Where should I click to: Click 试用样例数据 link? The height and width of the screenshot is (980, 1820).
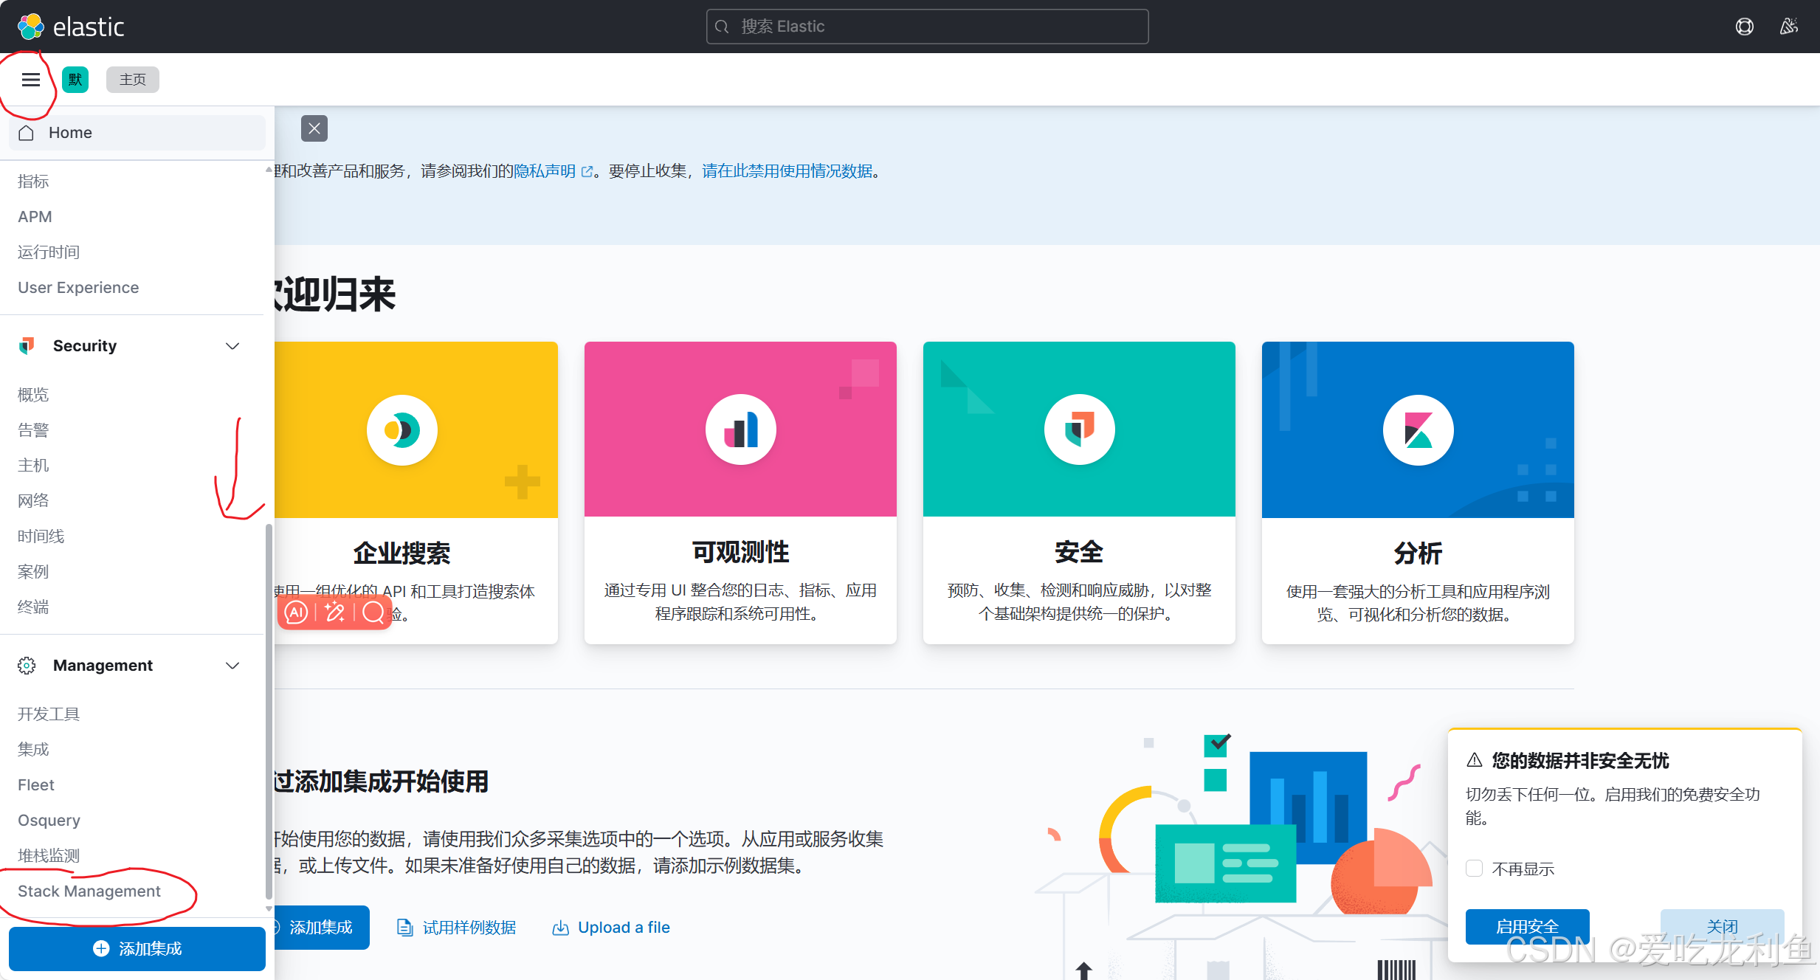tap(456, 928)
